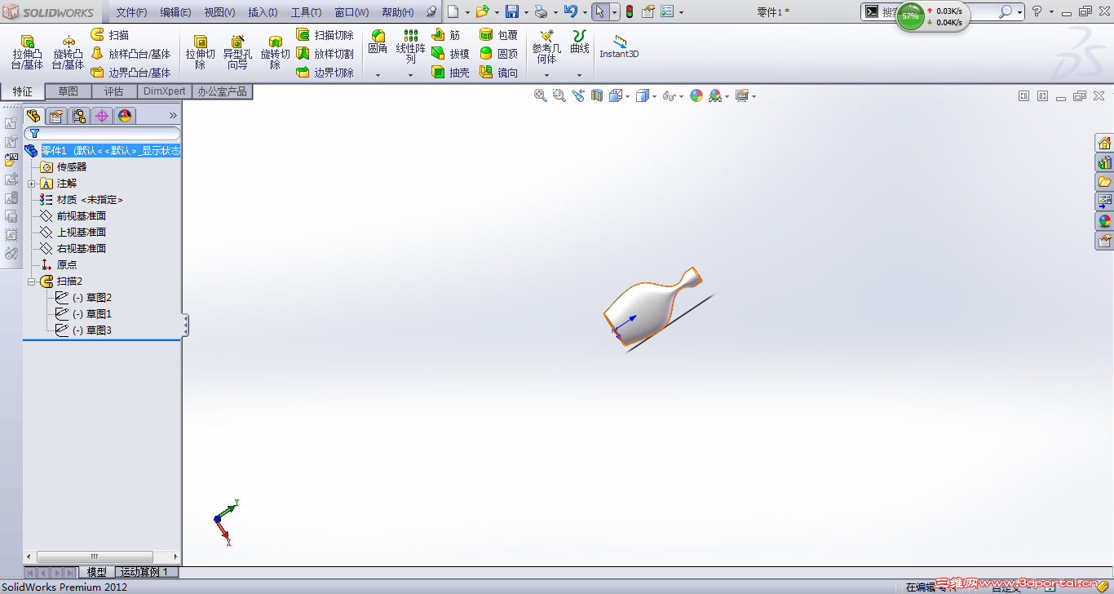Switch to the 办公室产品 tab

pos(222,91)
